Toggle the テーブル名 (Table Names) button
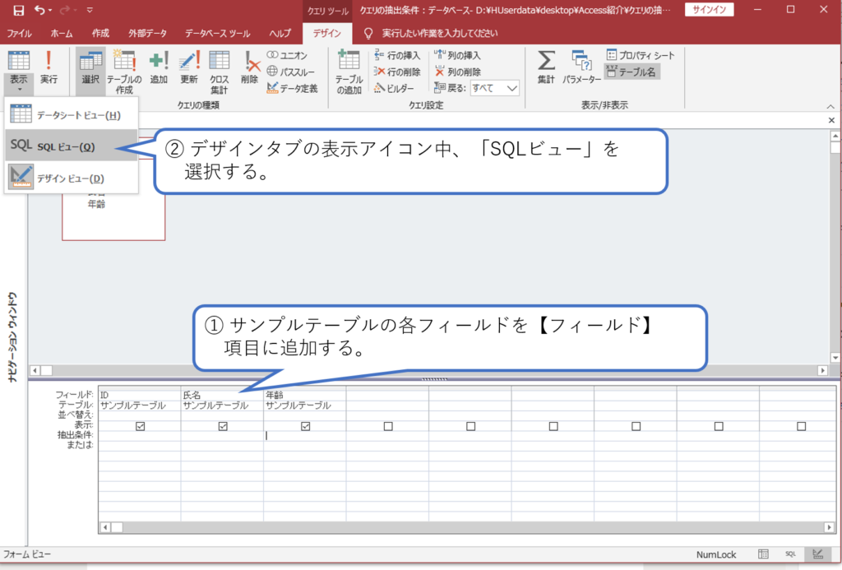Viewport: 842px width, 570px height. pos(631,72)
